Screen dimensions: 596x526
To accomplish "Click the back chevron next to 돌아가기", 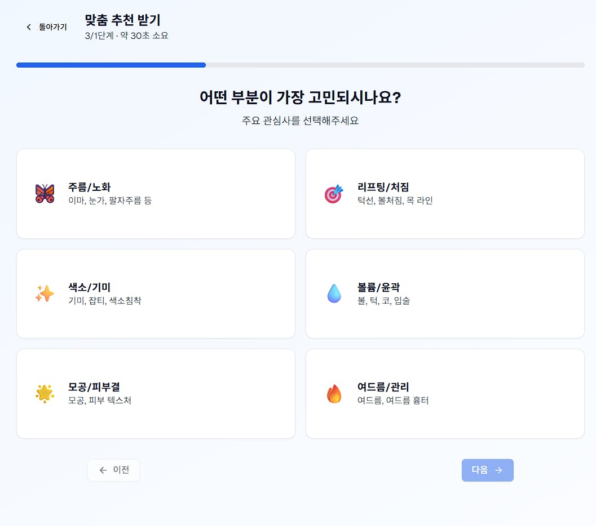I will coord(29,27).
